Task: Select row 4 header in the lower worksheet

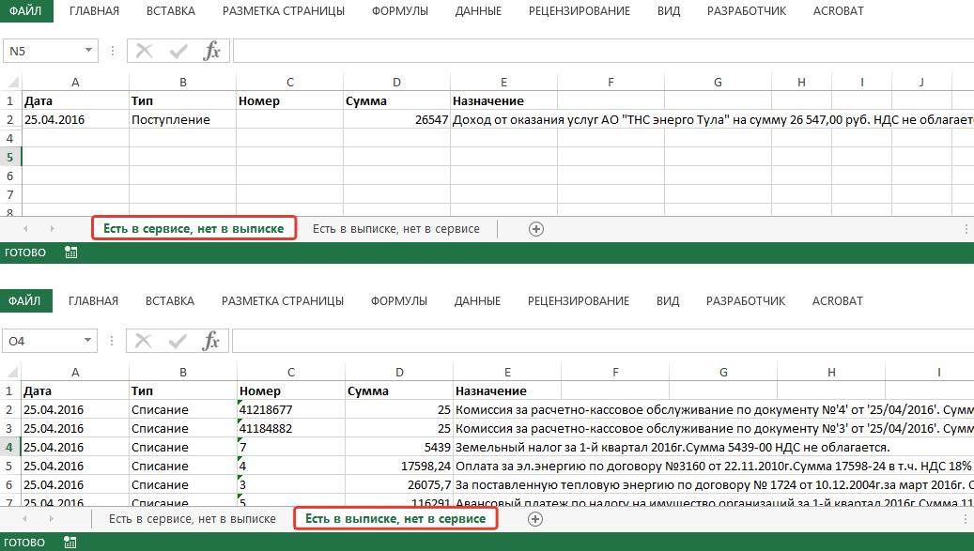Action: click(x=10, y=447)
